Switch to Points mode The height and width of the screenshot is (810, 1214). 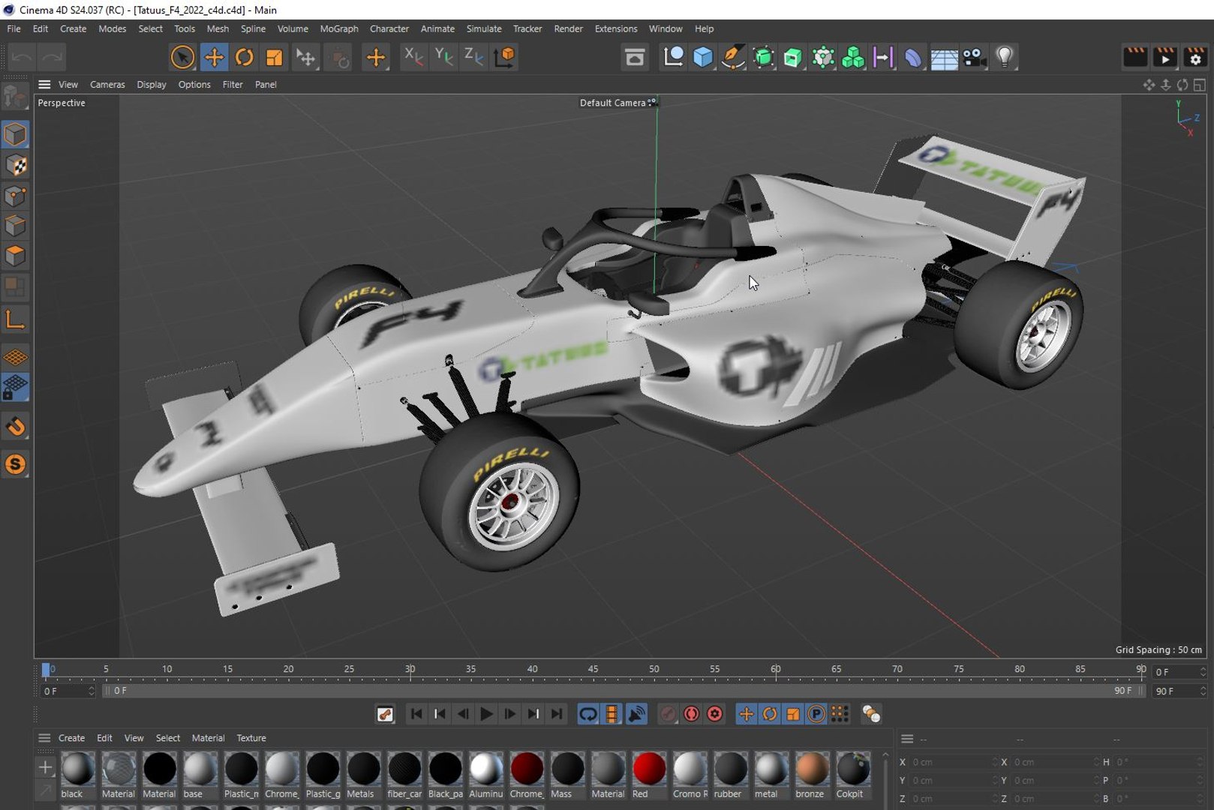pos(16,196)
